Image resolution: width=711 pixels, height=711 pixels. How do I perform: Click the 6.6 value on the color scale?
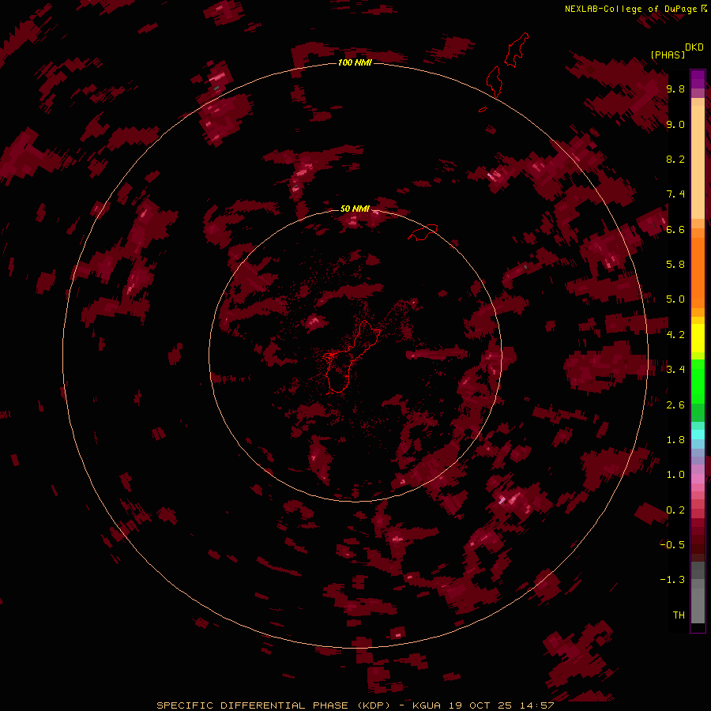(x=675, y=229)
